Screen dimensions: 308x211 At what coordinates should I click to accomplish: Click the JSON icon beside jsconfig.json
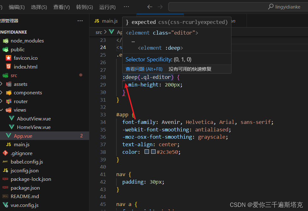5,170
